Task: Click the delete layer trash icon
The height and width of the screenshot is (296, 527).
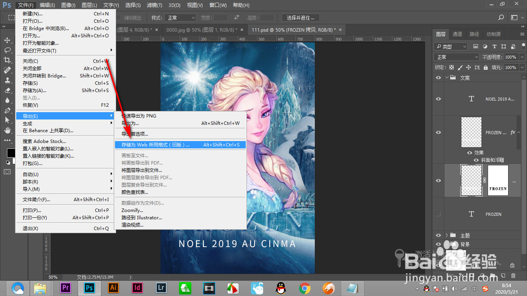Action: pyautogui.click(x=513, y=276)
